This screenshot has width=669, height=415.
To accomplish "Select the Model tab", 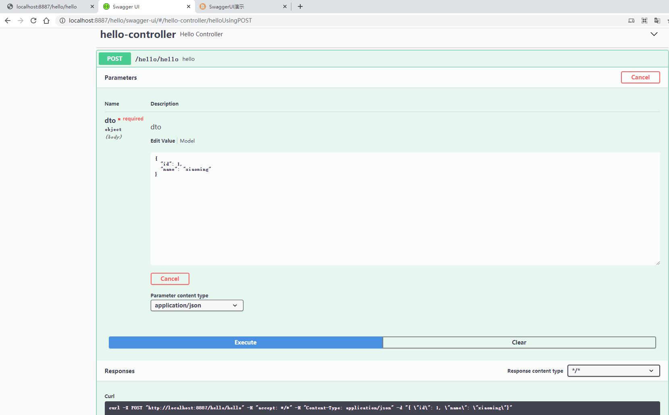I will (x=187, y=141).
